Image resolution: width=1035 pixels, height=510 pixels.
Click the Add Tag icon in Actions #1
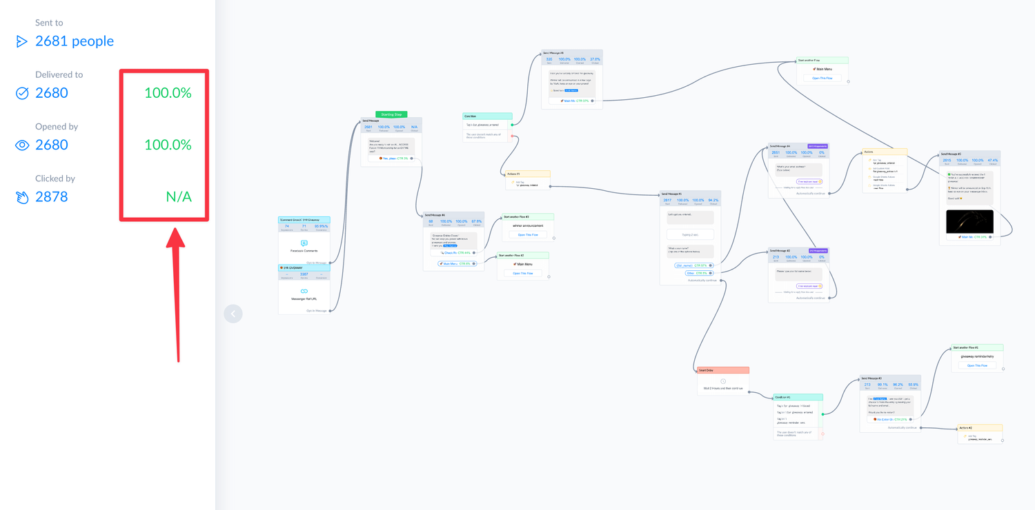(x=513, y=182)
